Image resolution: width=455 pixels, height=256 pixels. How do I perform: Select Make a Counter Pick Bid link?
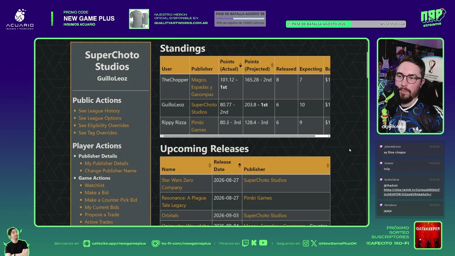[x=111, y=200]
